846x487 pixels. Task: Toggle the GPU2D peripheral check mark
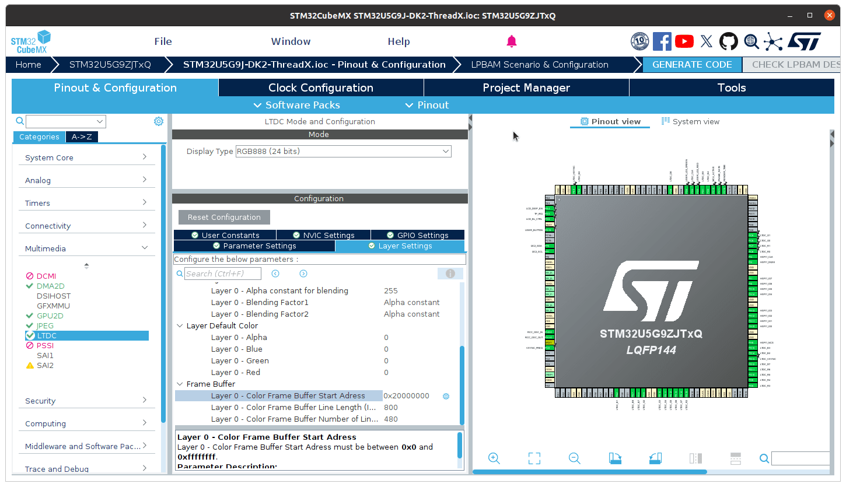[29, 316]
